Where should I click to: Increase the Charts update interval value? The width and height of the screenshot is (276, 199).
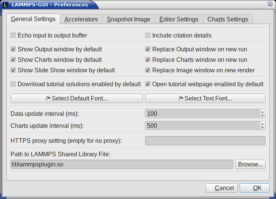262,124
